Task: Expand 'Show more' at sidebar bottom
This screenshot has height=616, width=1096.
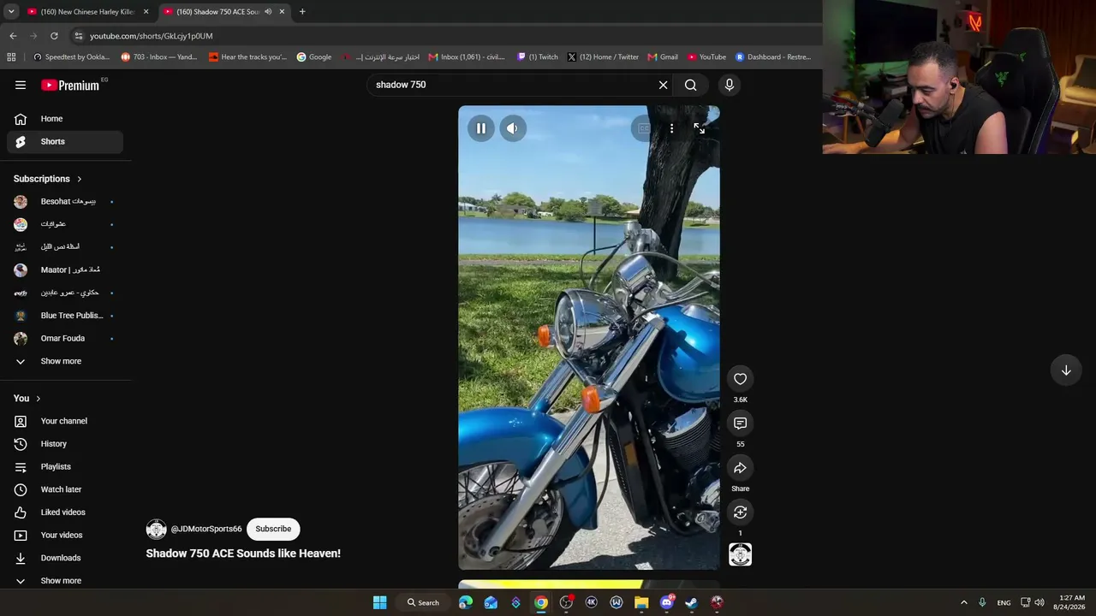Action: pos(65,581)
